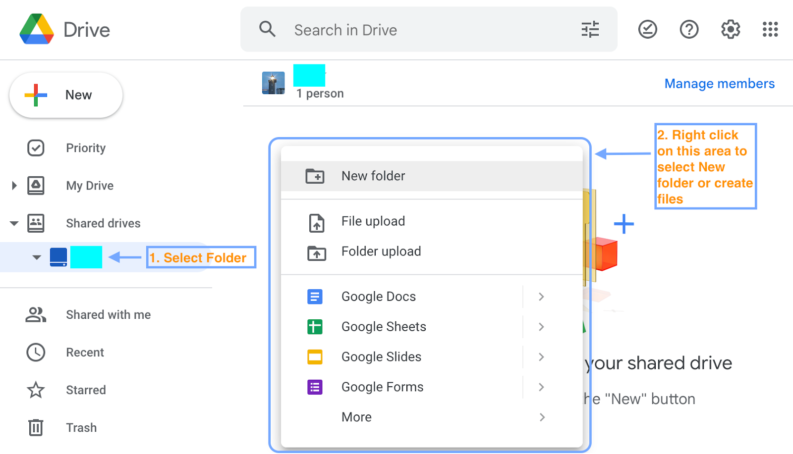Click the Shared with me people icon
This screenshot has height=454, width=793.
click(36, 314)
